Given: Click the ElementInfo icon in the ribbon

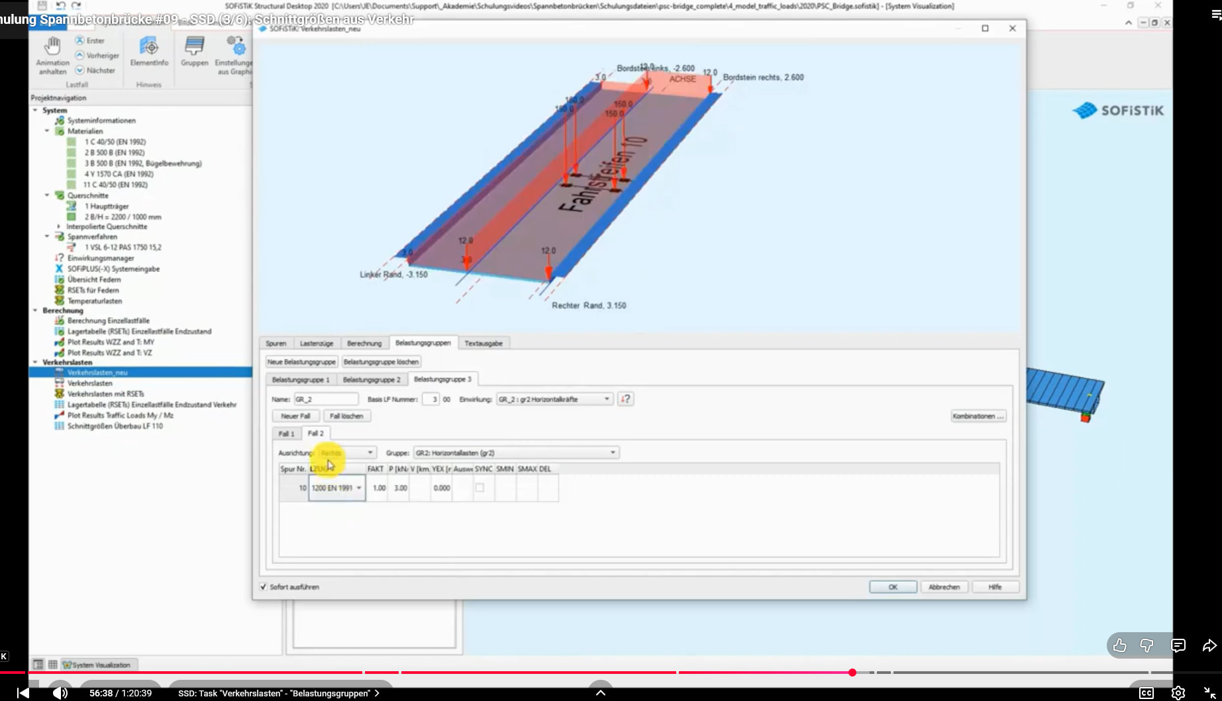Looking at the screenshot, I should [149, 47].
